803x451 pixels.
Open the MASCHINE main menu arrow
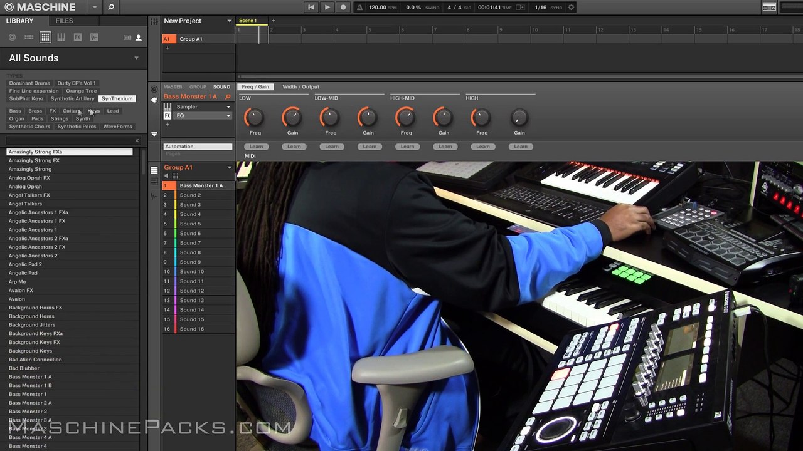(95, 8)
